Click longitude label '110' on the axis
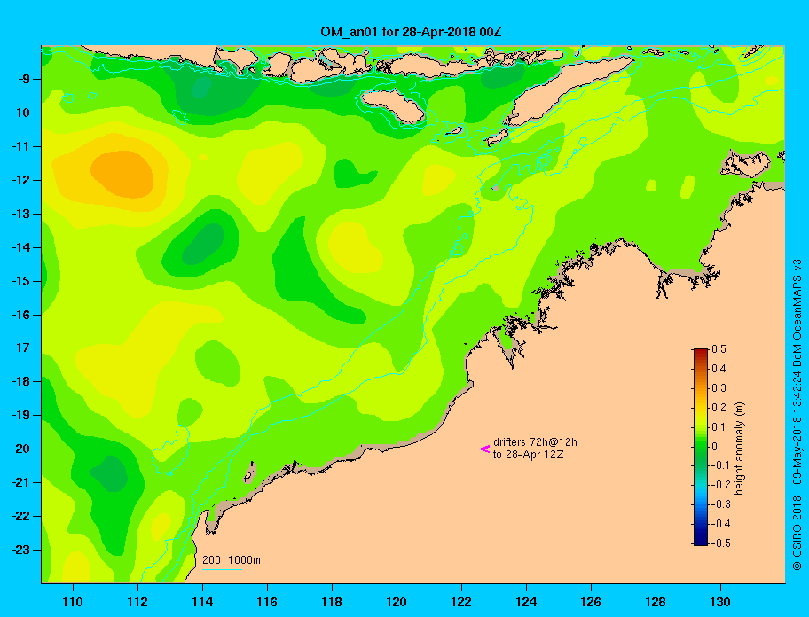The width and height of the screenshot is (809, 617). click(x=73, y=602)
